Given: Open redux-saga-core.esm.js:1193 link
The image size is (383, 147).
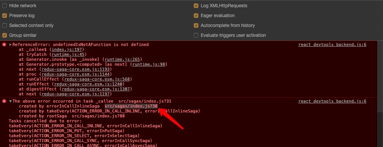Looking at the screenshot, I should click(x=75, y=69).
